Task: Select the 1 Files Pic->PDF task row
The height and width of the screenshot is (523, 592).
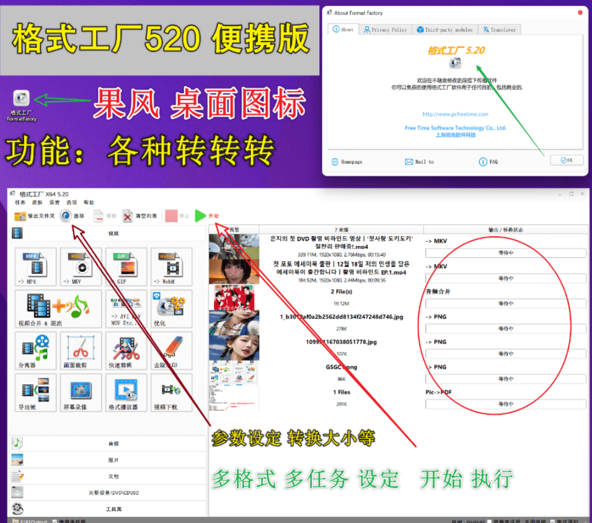Action: [x=399, y=398]
